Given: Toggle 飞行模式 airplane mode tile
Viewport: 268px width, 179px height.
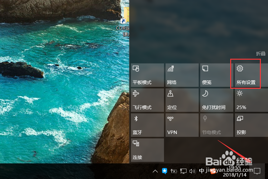Looking at the screenshot, I should click(147, 100).
